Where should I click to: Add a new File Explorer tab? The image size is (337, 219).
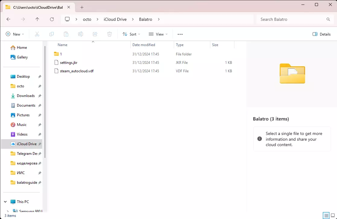pyautogui.click(x=82, y=8)
